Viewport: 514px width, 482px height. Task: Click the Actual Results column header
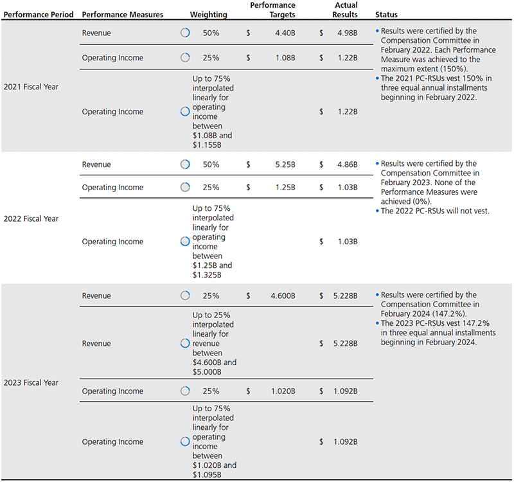[346, 10]
